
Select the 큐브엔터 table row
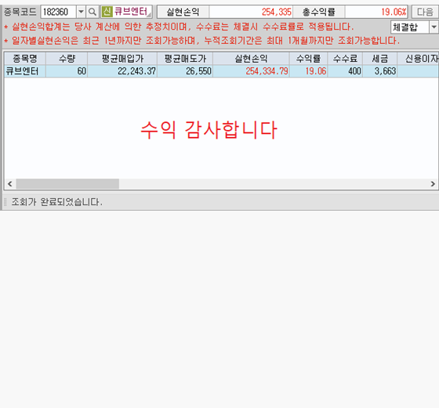(x=221, y=71)
